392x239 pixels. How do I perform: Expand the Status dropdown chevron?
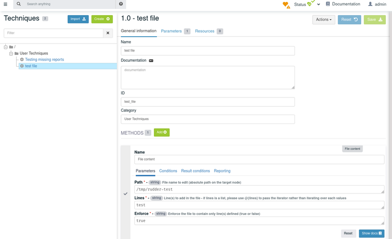coord(318,4)
